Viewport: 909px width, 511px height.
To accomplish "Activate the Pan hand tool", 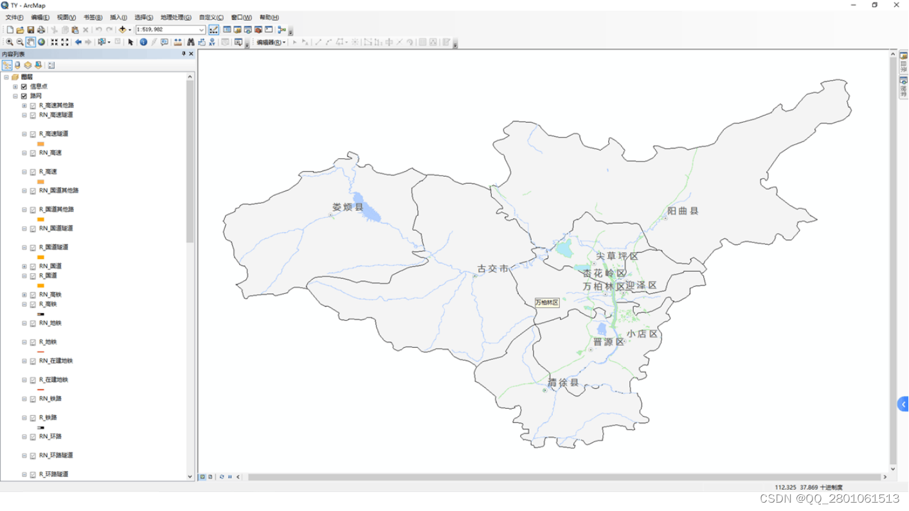I will (x=30, y=42).
